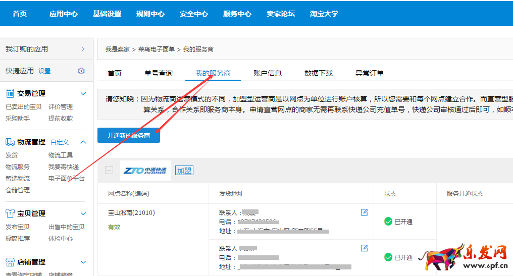Click the ZTO Express logo
Screen dimensions: 513x276
click(x=145, y=171)
